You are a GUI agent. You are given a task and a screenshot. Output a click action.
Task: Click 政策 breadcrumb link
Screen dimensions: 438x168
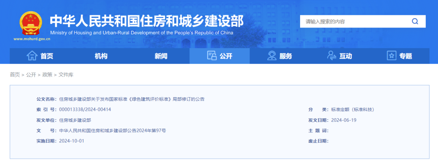(x=47, y=75)
